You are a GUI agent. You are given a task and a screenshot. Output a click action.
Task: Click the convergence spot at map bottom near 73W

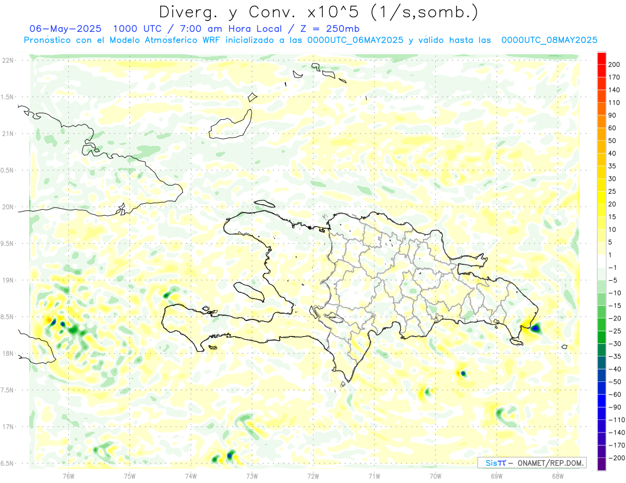click(231, 456)
